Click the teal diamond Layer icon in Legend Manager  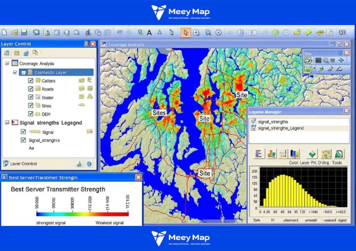312,154
